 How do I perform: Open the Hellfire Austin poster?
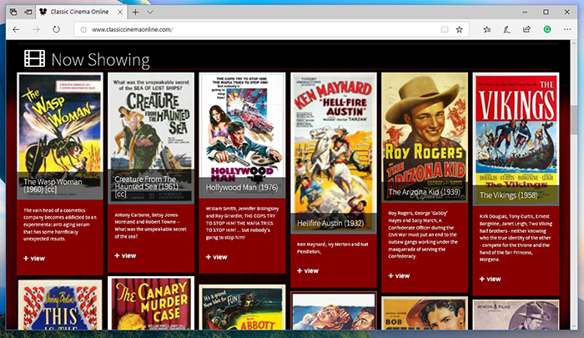point(334,153)
